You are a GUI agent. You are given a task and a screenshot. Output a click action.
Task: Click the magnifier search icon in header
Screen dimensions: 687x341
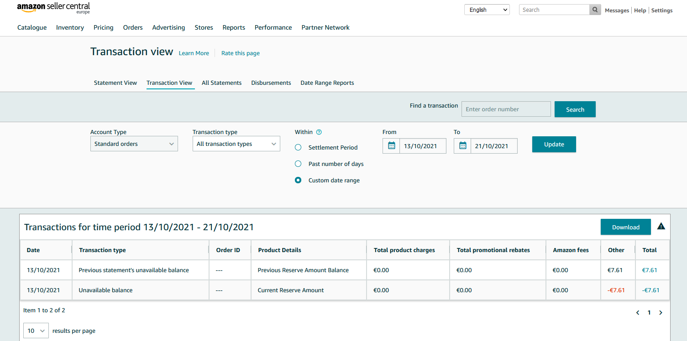tap(595, 10)
